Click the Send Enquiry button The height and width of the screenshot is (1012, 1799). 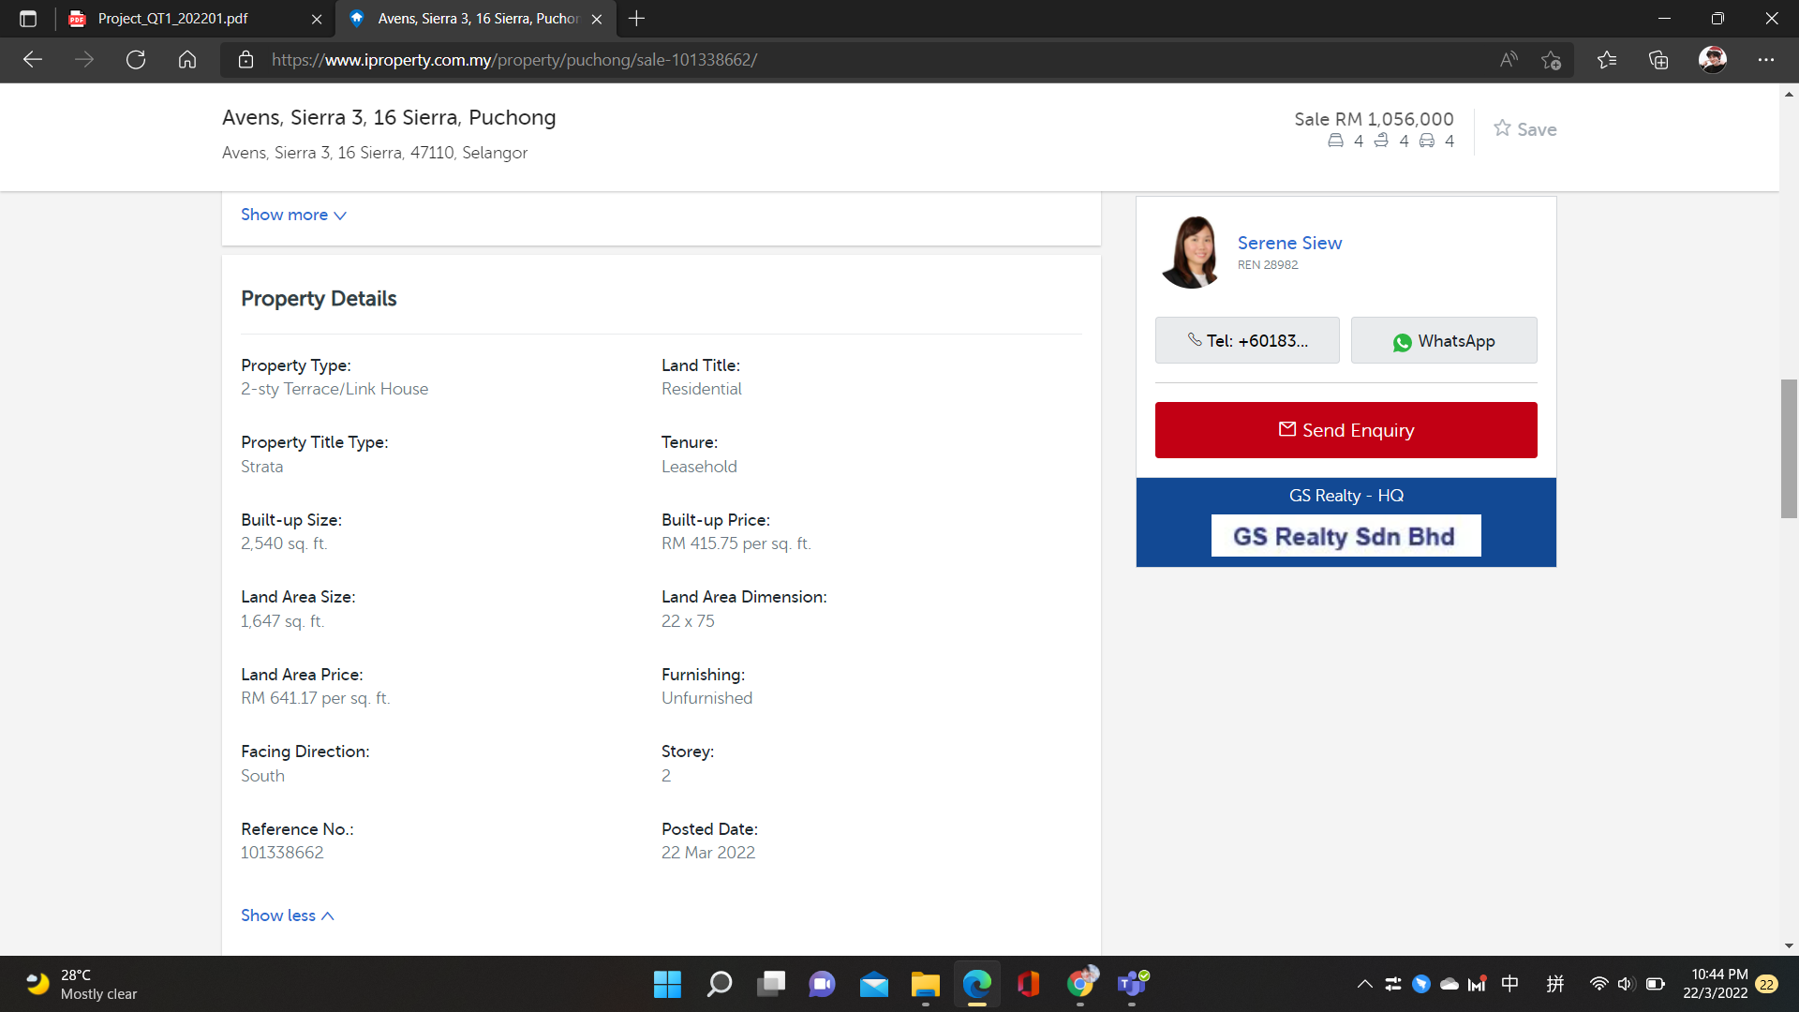click(x=1346, y=430)
